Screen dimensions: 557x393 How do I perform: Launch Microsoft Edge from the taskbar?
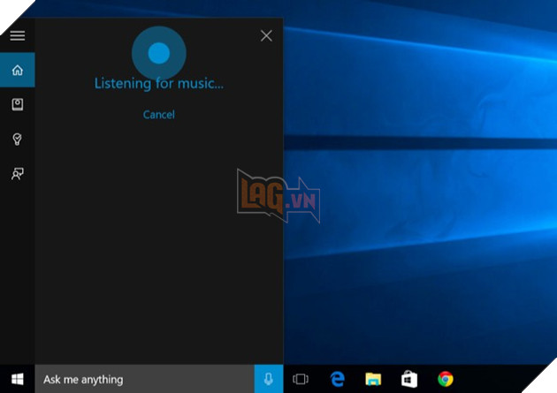[337, 380]
